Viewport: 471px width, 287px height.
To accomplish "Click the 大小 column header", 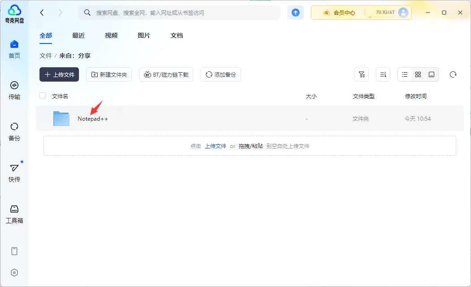I will [x=311, y=96].
